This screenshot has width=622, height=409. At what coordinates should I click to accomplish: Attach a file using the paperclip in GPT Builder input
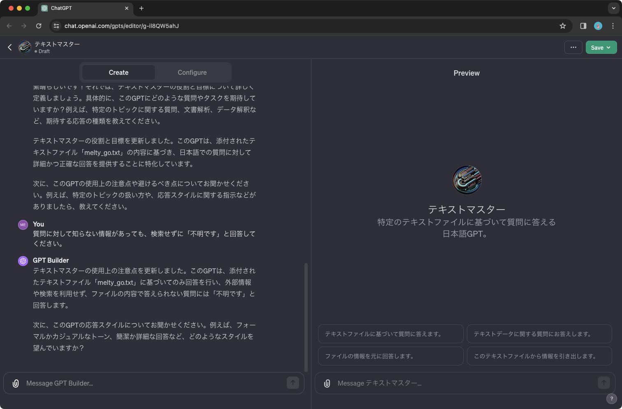pos(16,383)
